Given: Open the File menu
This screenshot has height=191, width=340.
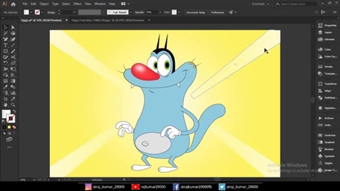Looking at the screenshot, I should click(x=25, y=4).
